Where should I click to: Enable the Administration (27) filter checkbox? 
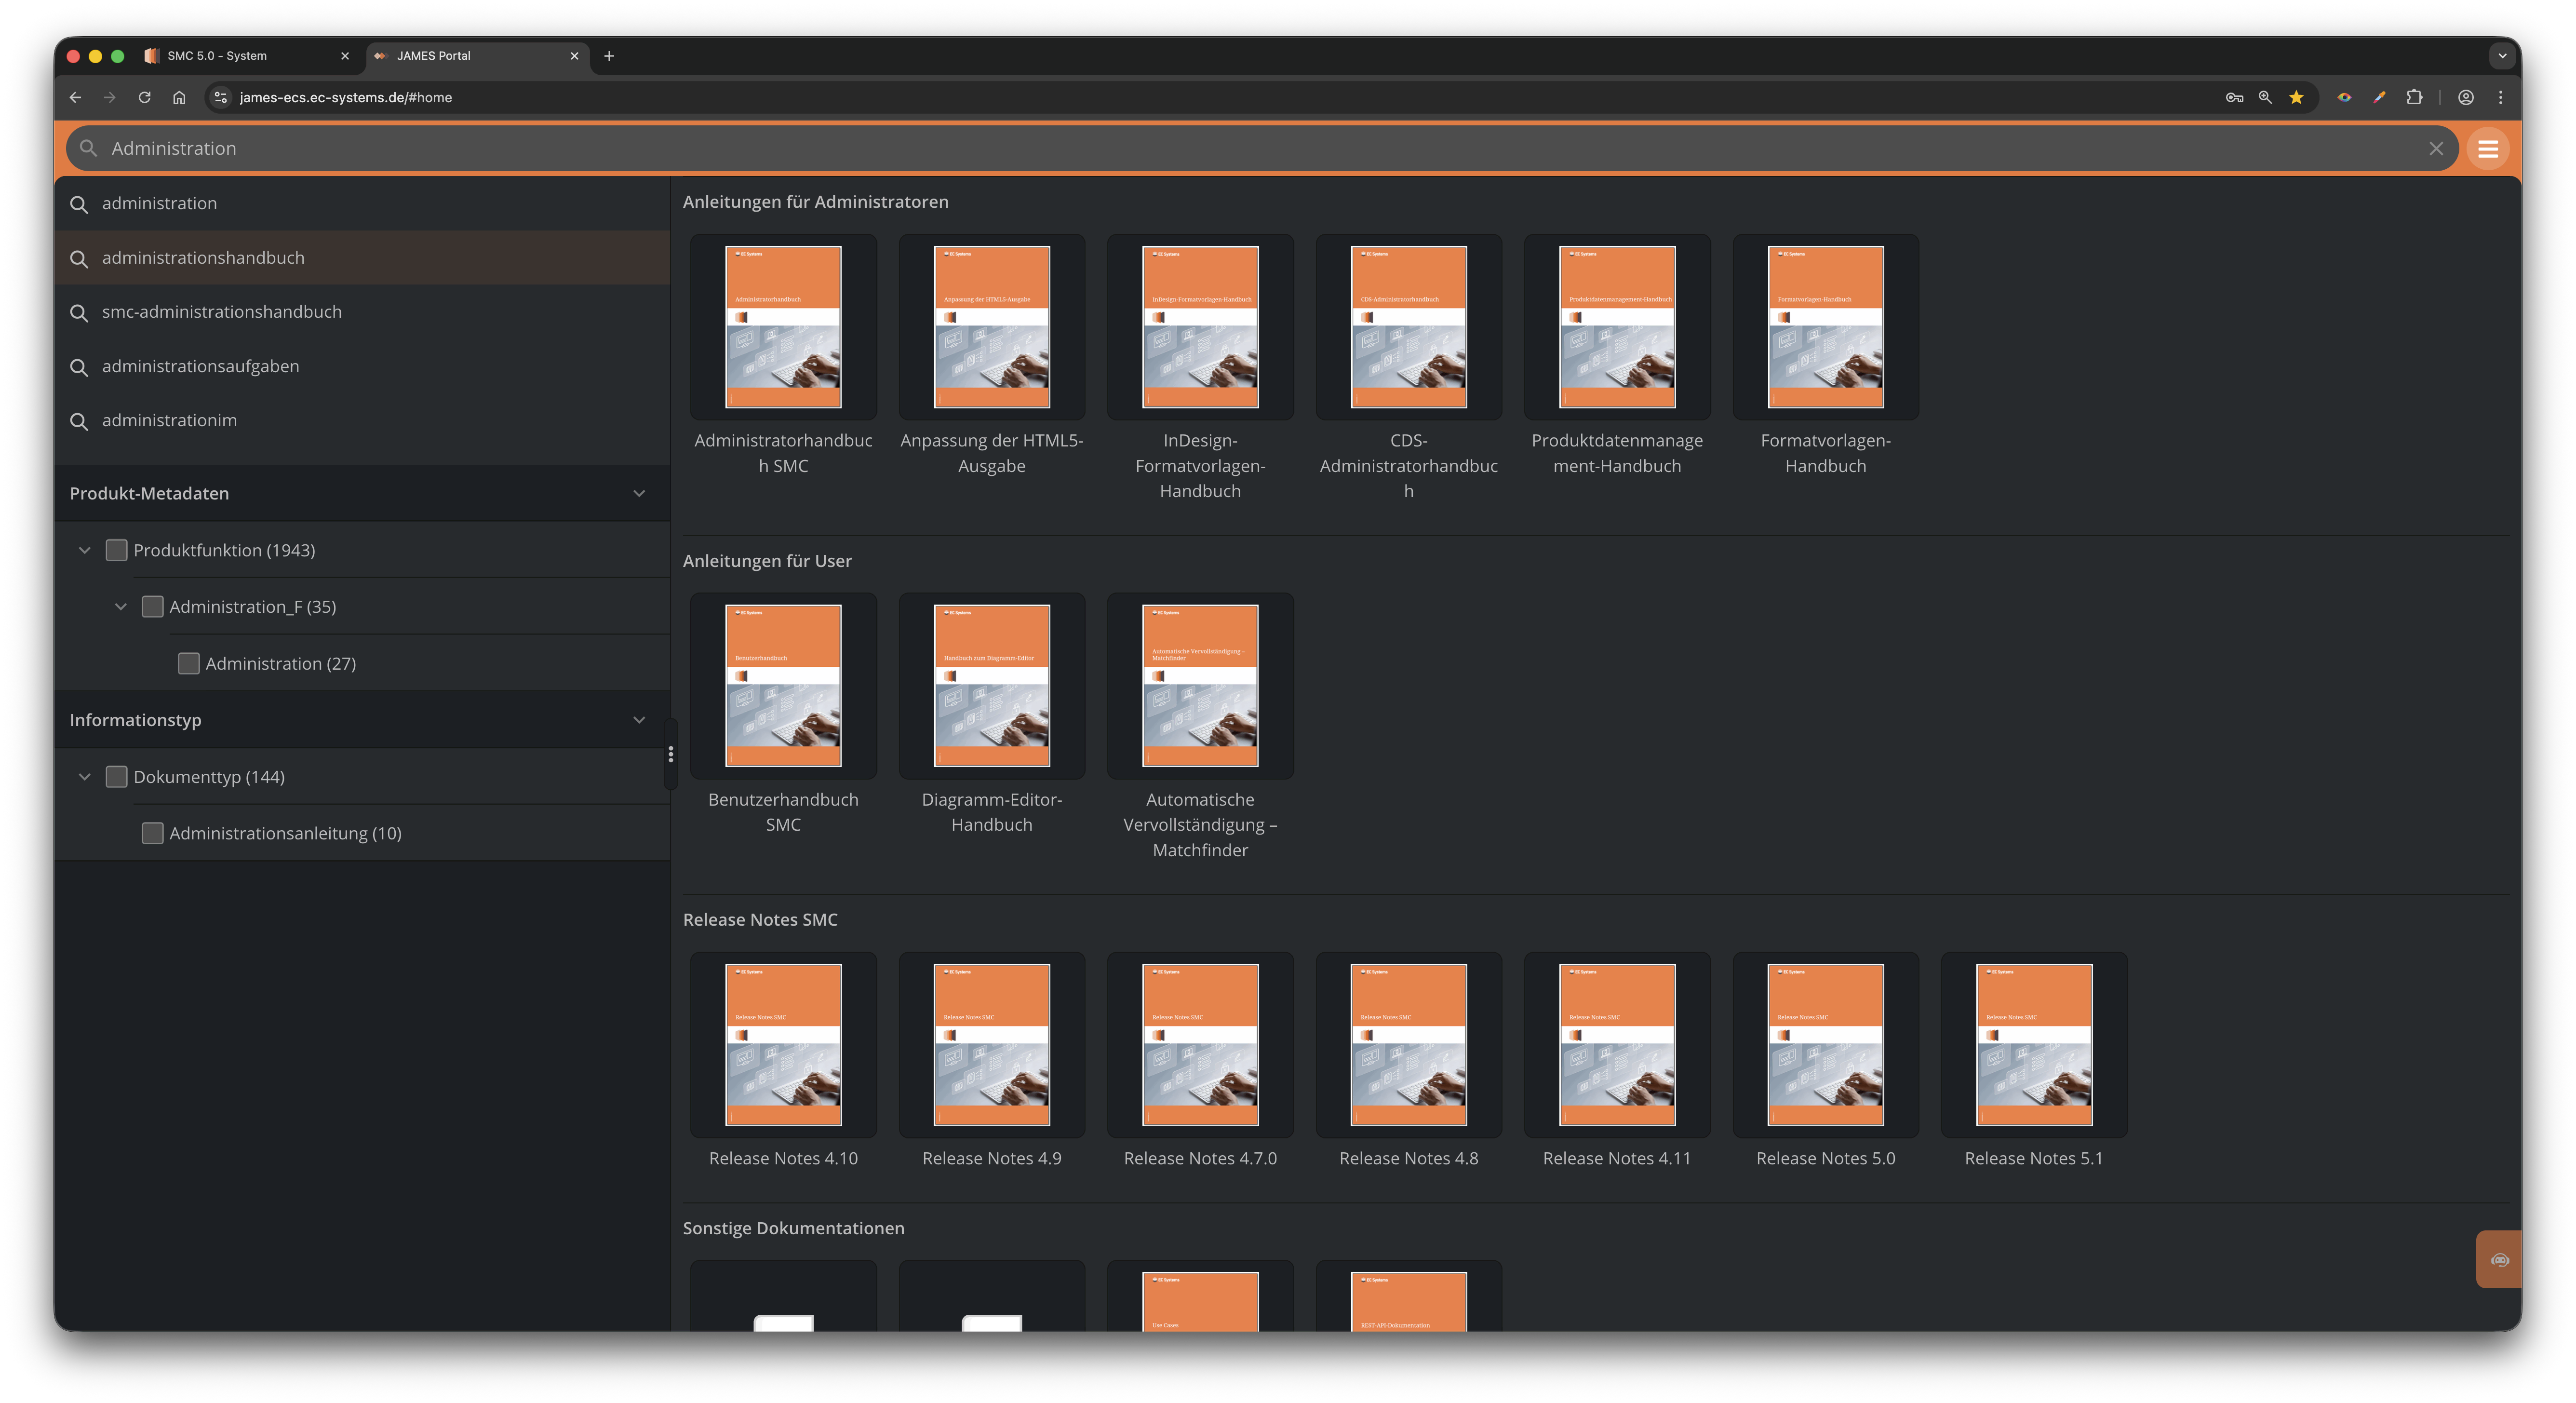pos(188,663)
